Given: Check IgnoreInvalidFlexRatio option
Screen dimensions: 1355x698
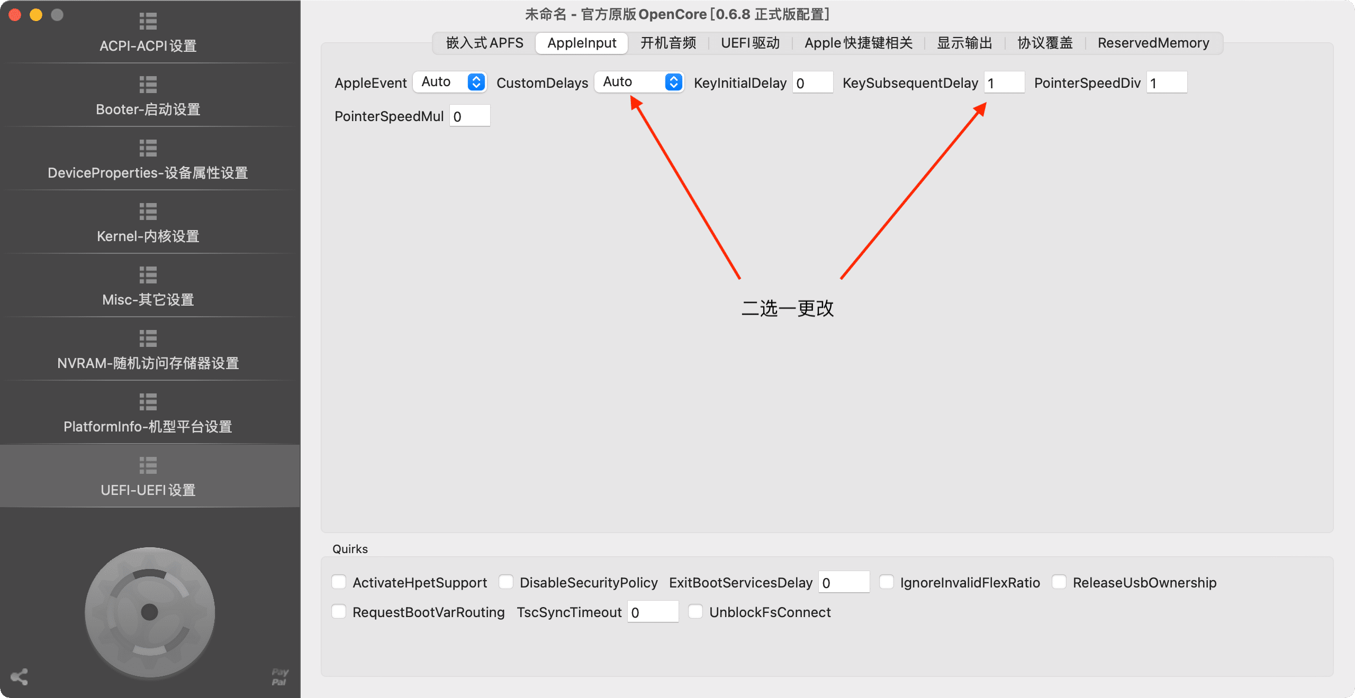Looking at the screenshot, I should [x=887, y=582].
